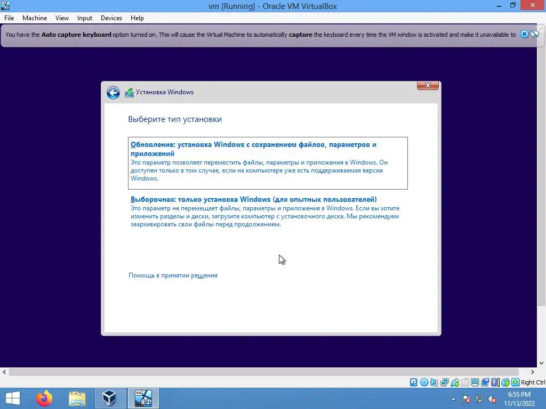Screen dimensions: 546x409
Task: Choose the Обновление upgrade install option
Action: (268, 163)
